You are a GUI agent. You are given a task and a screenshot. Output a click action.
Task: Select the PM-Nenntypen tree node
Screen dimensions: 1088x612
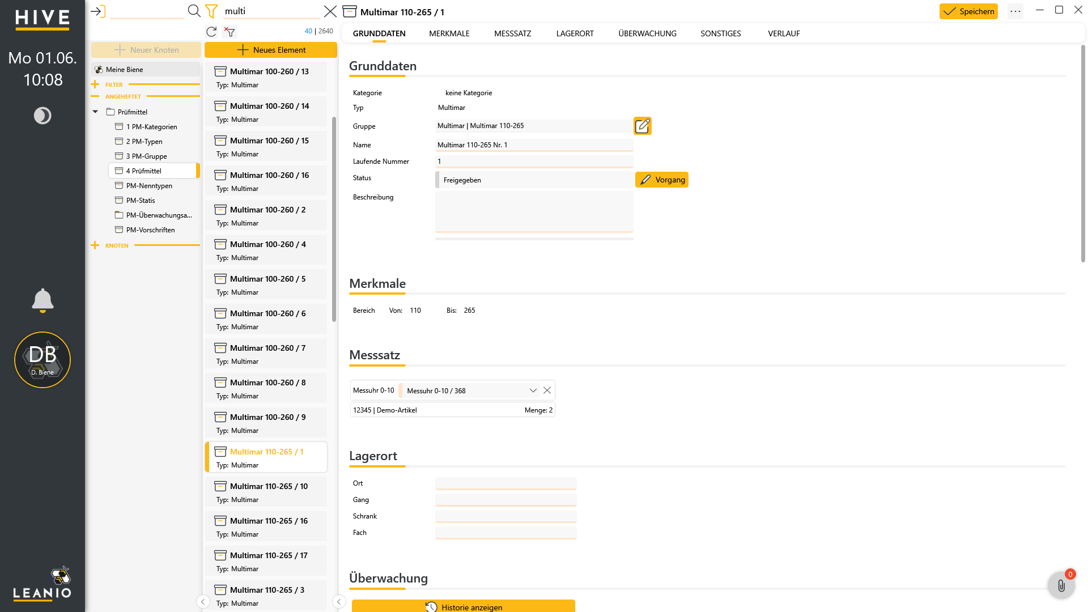[x=149, y=186]
